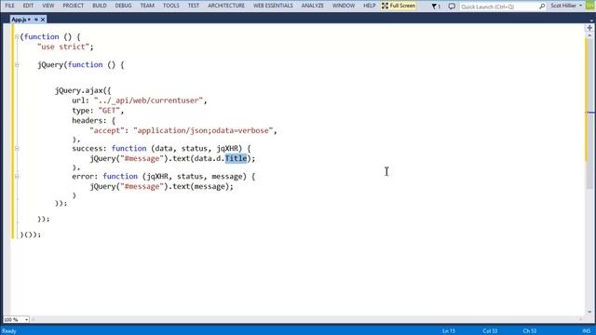Viewport: 596px width, 335px height.
Task: Click the Quick Launch magnifier icon
Action: (x=542, y=7)
